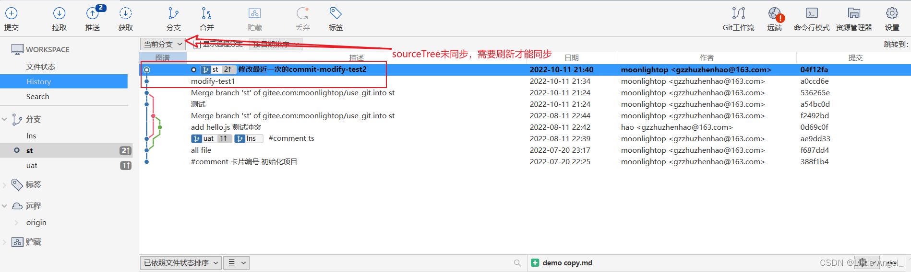The image size is (911, 272).
Task: Click the search magnifier icon in bottom bar
Action: pos(517,263)
